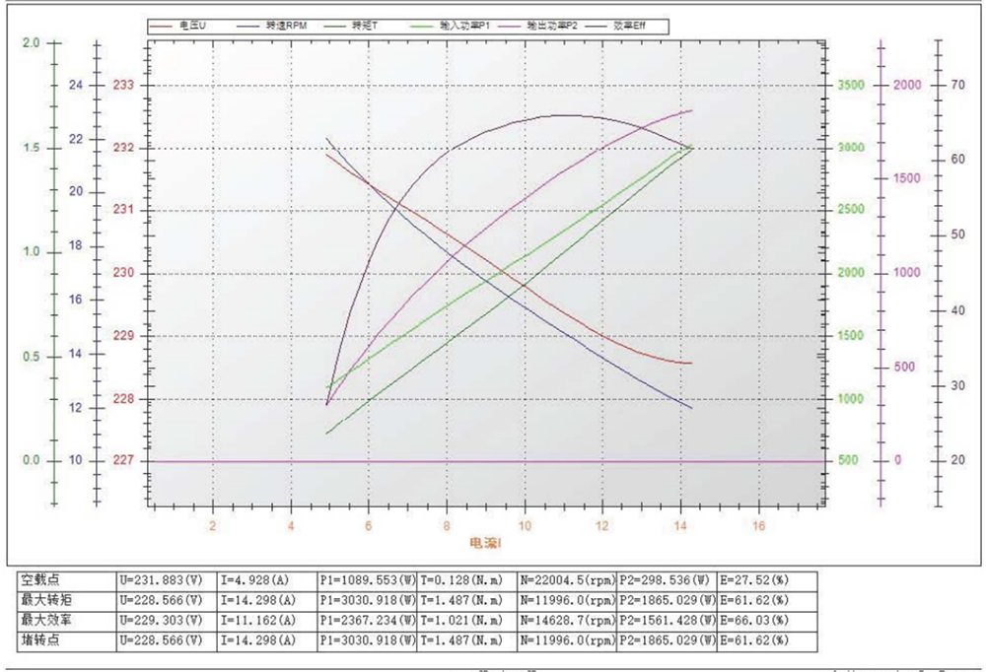Click the U=231.883(V) table cell

click(161, 581)
